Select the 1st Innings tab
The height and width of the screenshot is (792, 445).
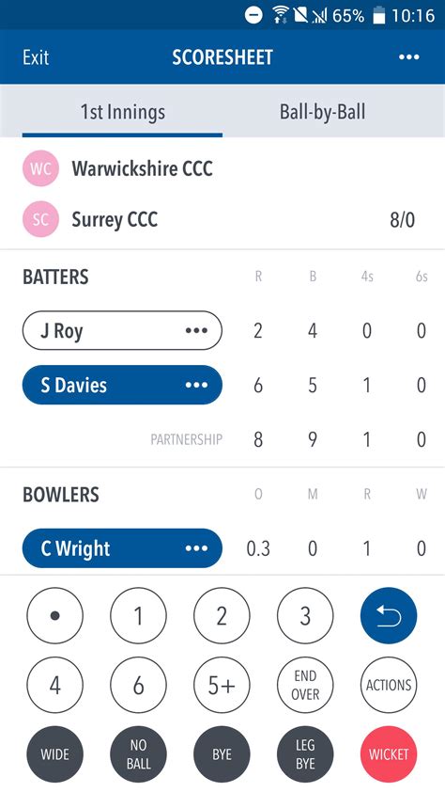(x=122, y=112)
